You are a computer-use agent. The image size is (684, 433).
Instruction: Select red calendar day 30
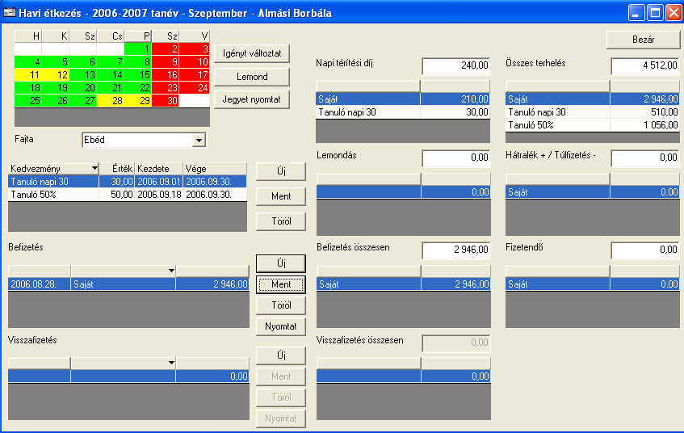(x=166, y=101)
